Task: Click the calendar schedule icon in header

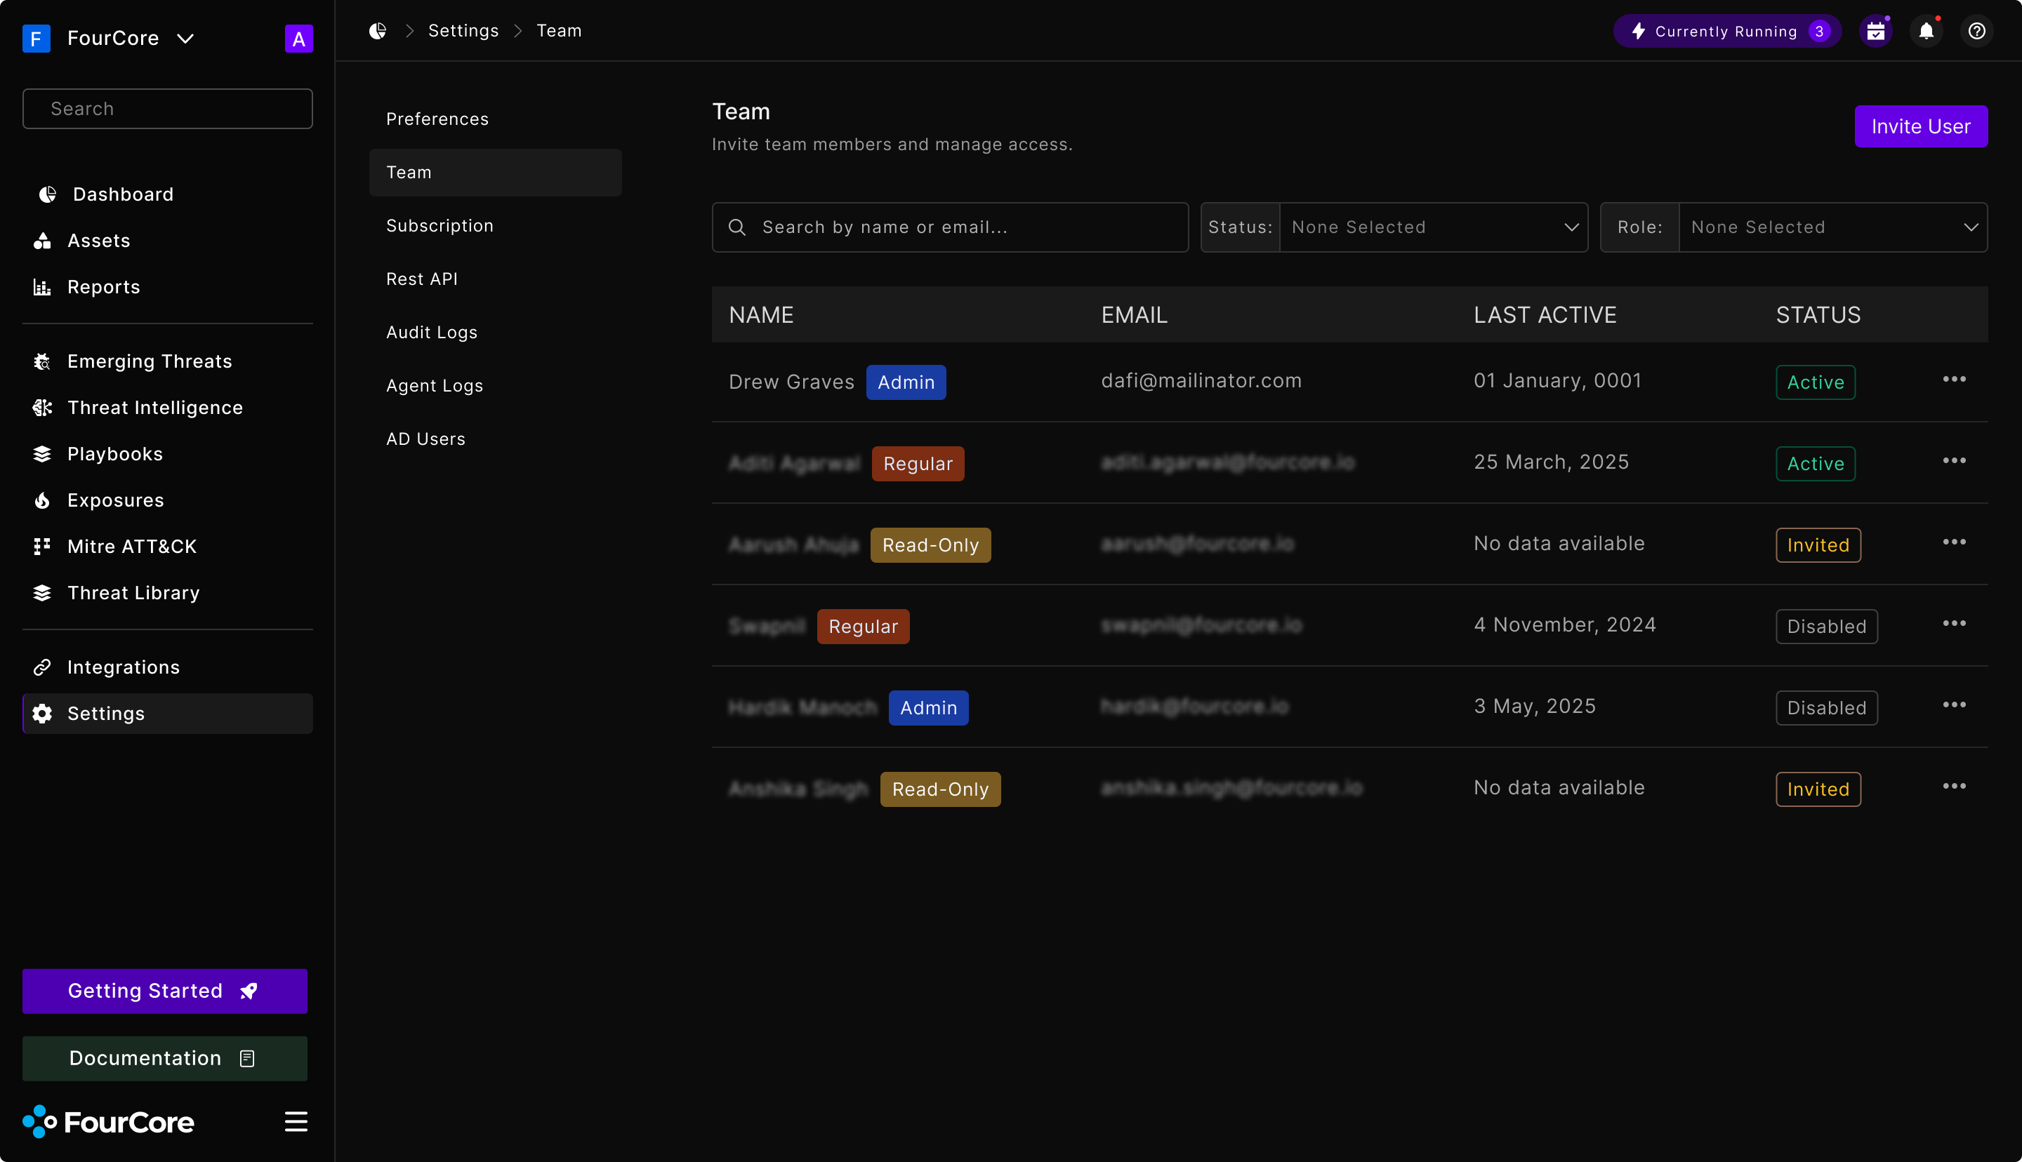Action: click(x=1876, y=31)
